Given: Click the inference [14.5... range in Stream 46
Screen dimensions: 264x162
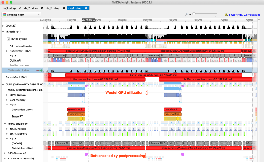Looking at the screenshot, I should pos(158,143).
